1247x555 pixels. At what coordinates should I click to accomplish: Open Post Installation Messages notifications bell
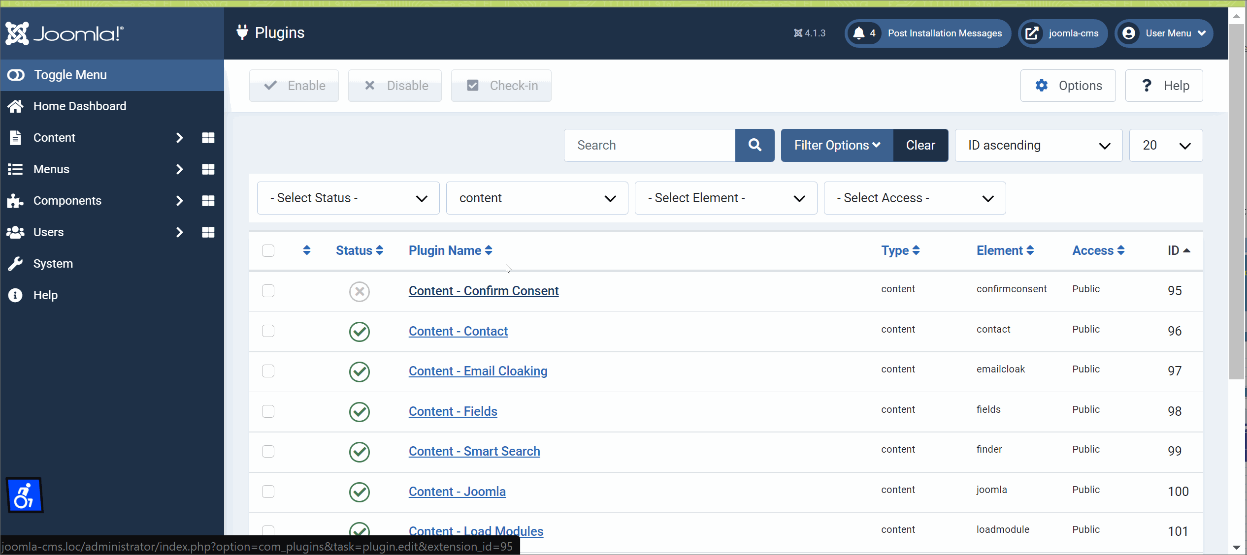pyautogui.click(x=860, y=33)
